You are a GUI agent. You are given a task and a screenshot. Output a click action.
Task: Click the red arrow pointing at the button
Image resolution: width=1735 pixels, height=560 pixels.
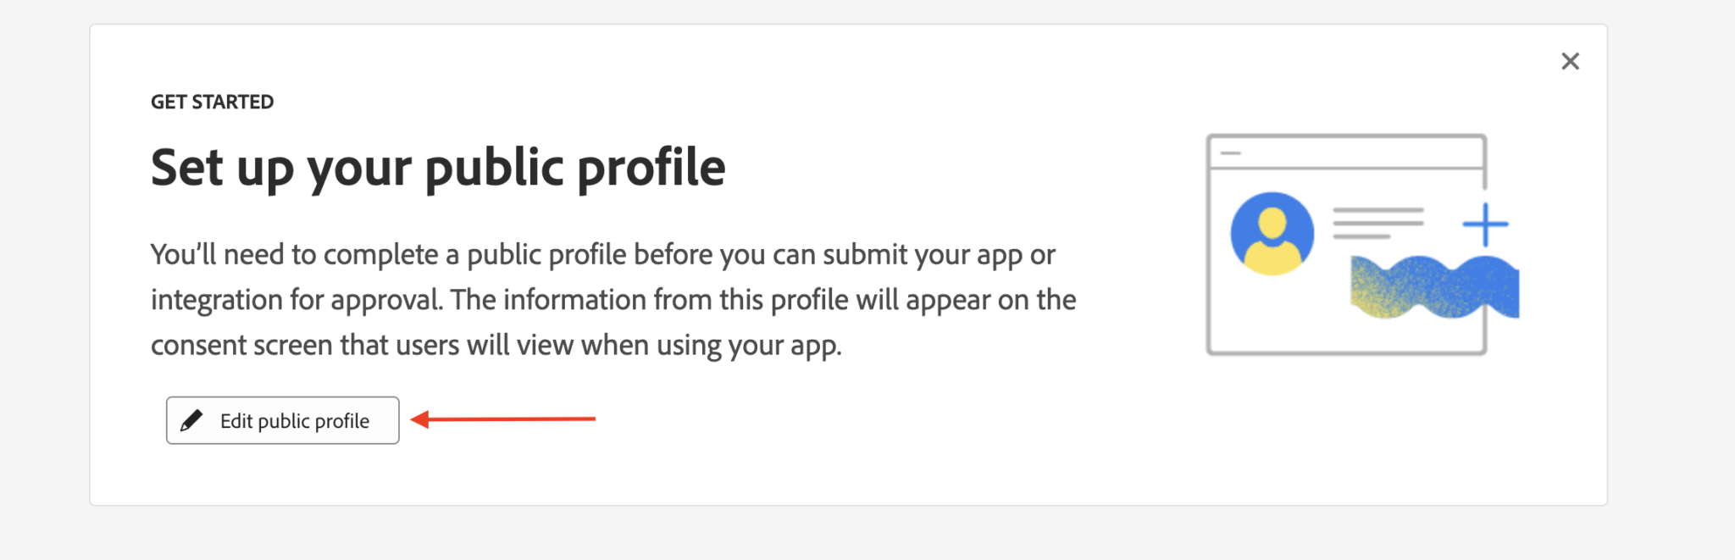pyautogui.click(x=503, y=419)
